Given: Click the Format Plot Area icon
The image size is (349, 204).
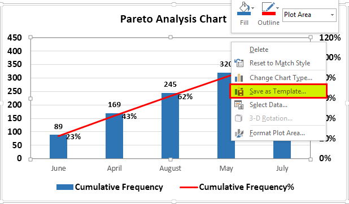Looking at the screenshot, I should [x=239, y=133].
